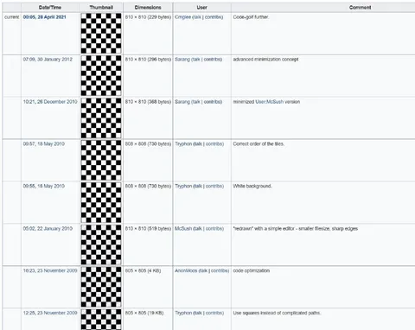View the contribs link next to McSush
This screenshot has width=415, height=330.
pyautogui.click(x=214, y=229)
